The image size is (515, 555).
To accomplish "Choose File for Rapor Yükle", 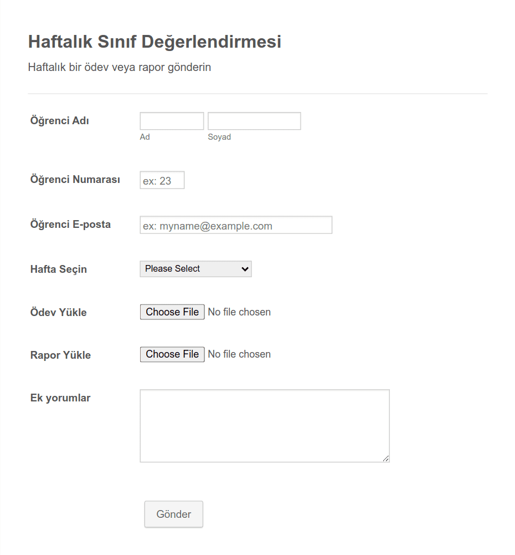I will click(x=172, y=354).
